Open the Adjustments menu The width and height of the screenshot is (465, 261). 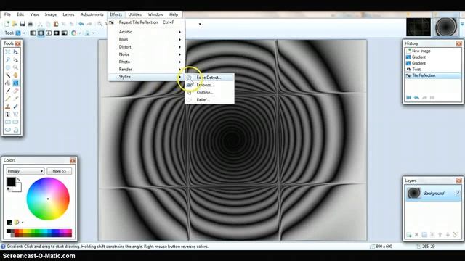coord(92,14)
